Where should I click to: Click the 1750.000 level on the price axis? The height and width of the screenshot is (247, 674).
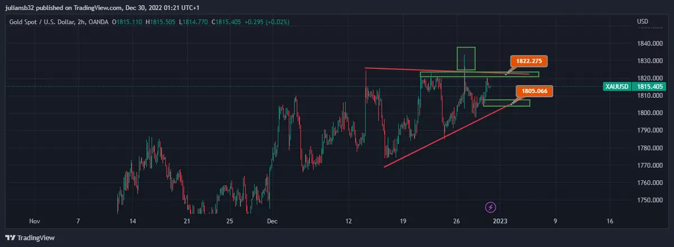click(650, 200)
